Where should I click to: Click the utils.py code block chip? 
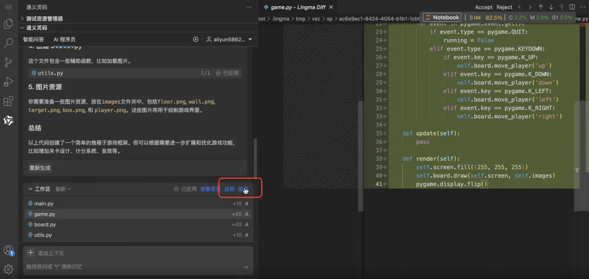(135, 73)
